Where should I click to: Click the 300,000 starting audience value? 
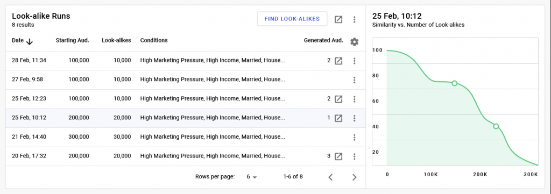coord(79,137)
